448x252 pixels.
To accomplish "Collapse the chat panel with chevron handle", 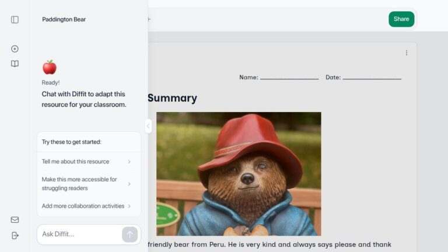I will 148,126.
